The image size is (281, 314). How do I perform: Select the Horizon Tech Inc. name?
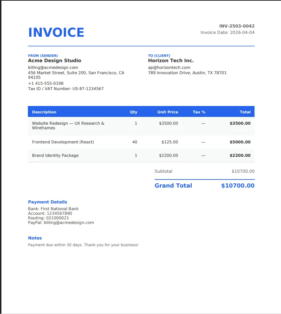click(x=171, y=60)
